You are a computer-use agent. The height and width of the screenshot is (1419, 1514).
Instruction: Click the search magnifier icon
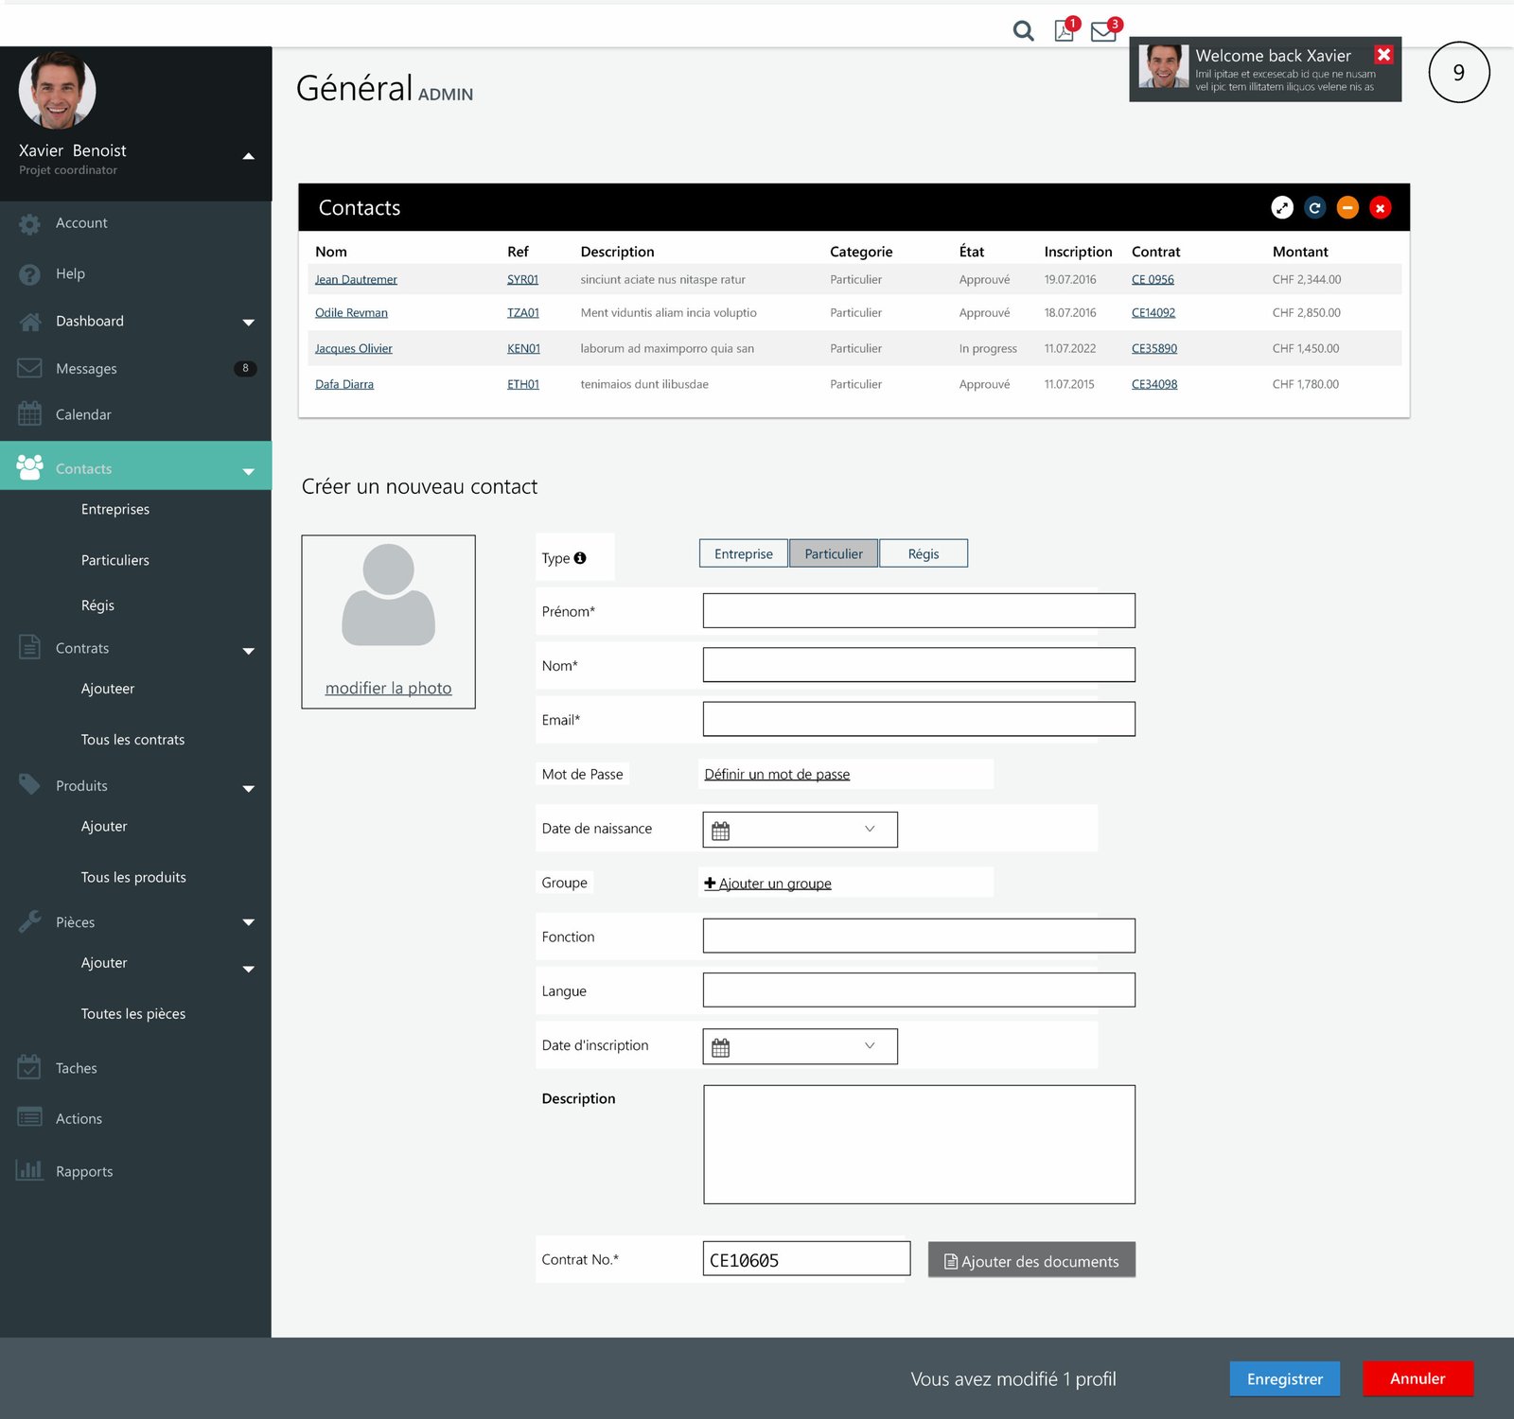[x=1023, y=31]
